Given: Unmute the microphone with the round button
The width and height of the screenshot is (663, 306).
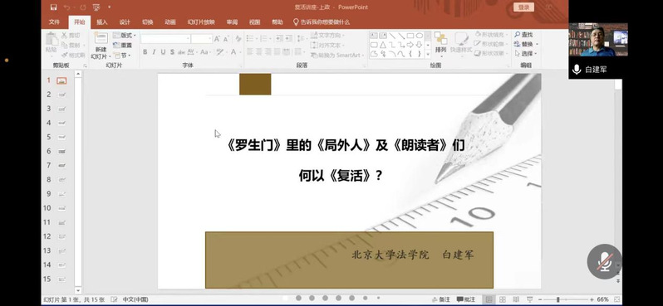Looking at the screenshot, I should click(604, 262).
